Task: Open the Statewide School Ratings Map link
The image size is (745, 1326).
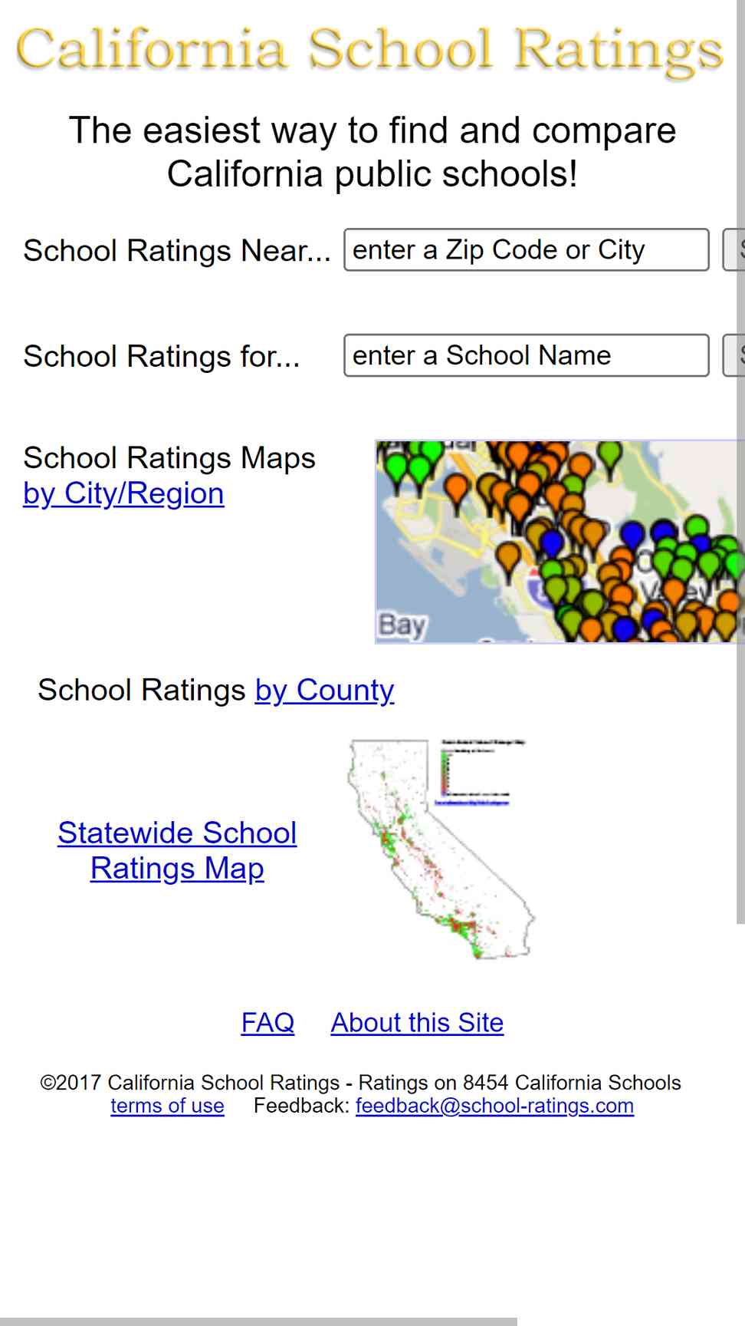Action: 177,850
